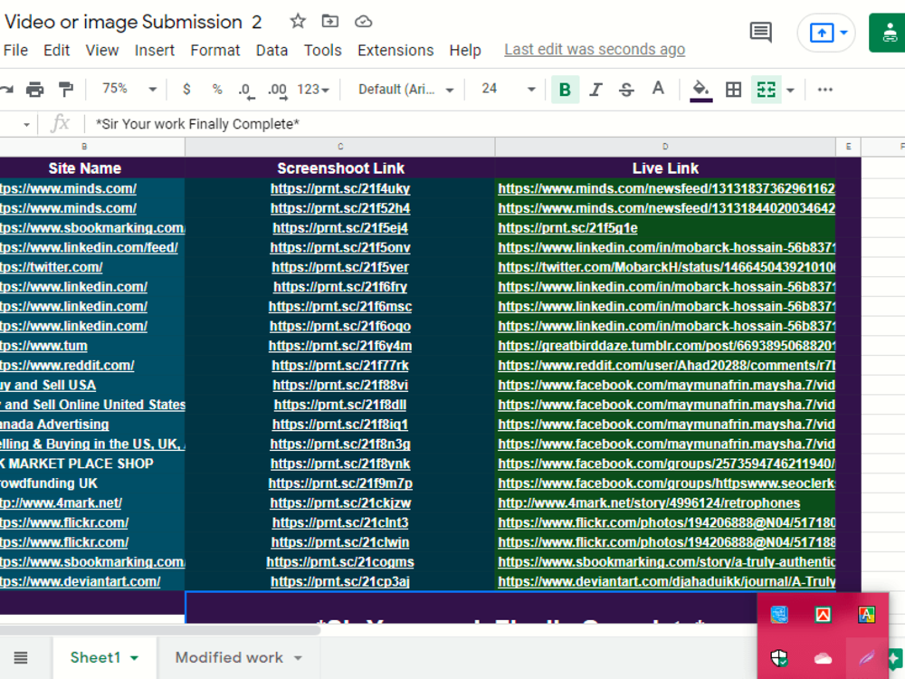Viewport: 905px width, 679px height.
Task: Open the Extensions menu
Action: [x=395, y=51]
